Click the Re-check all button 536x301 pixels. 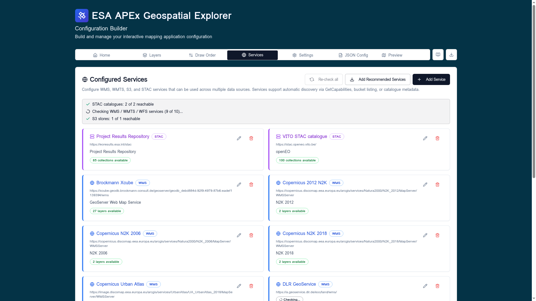tap(324, 79)
